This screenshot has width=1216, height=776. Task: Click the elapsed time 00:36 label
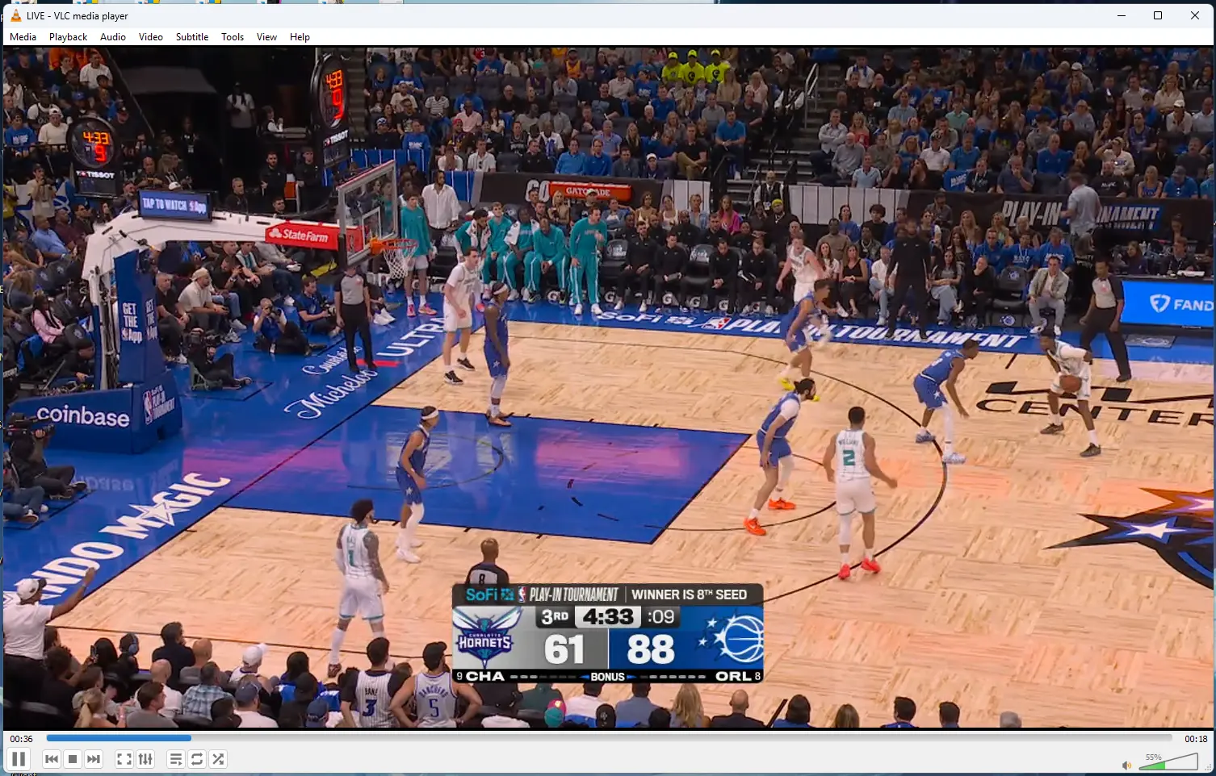(x=22, y=739)
